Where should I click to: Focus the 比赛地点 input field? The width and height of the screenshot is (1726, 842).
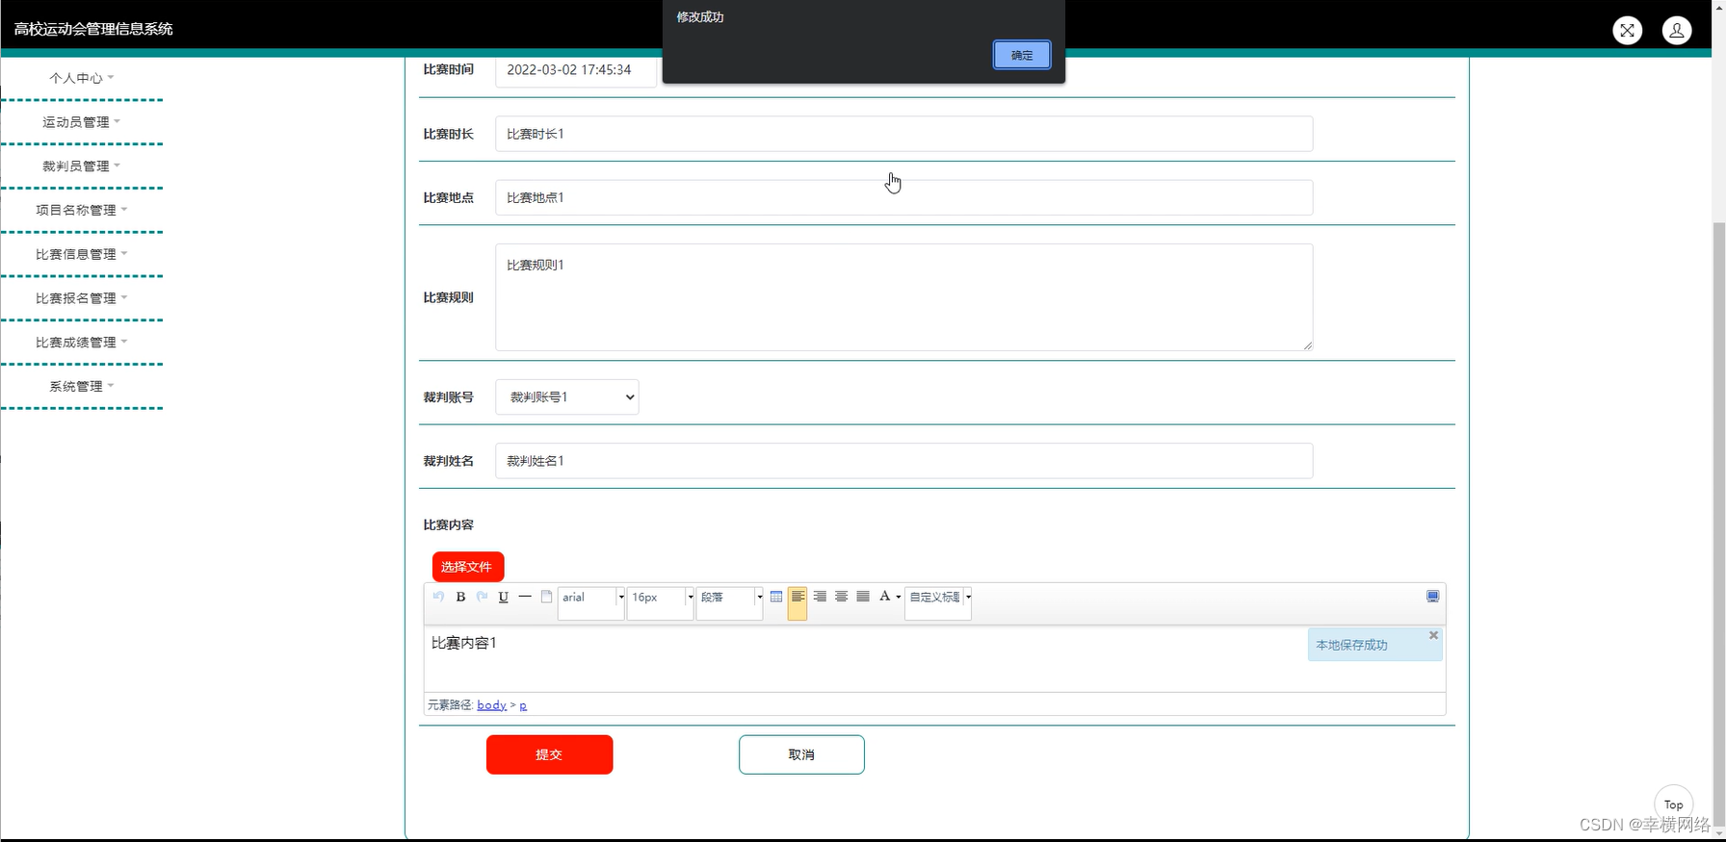(903, 197)
